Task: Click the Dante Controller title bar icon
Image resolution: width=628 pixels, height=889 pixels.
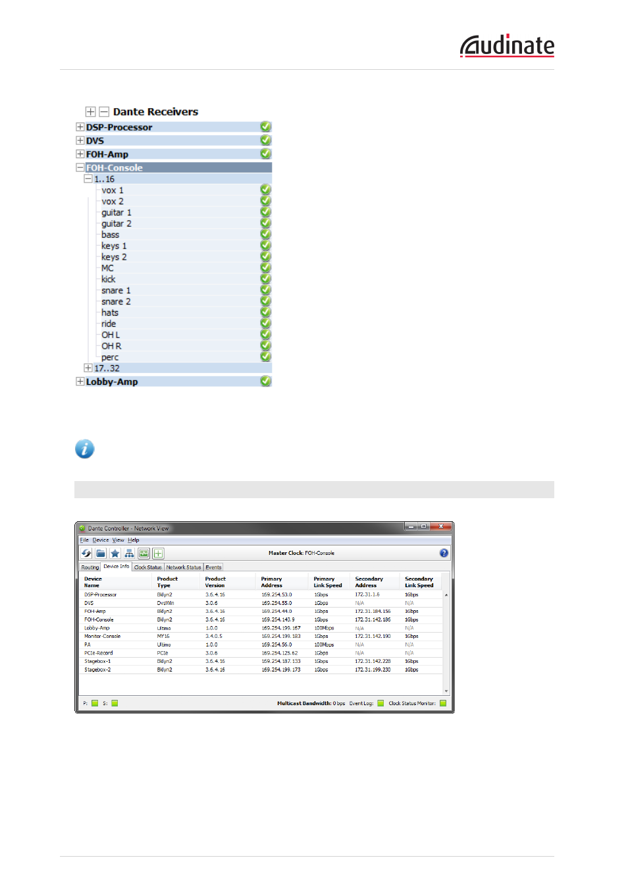Action: pyautogui.click(x=82, y=528)
